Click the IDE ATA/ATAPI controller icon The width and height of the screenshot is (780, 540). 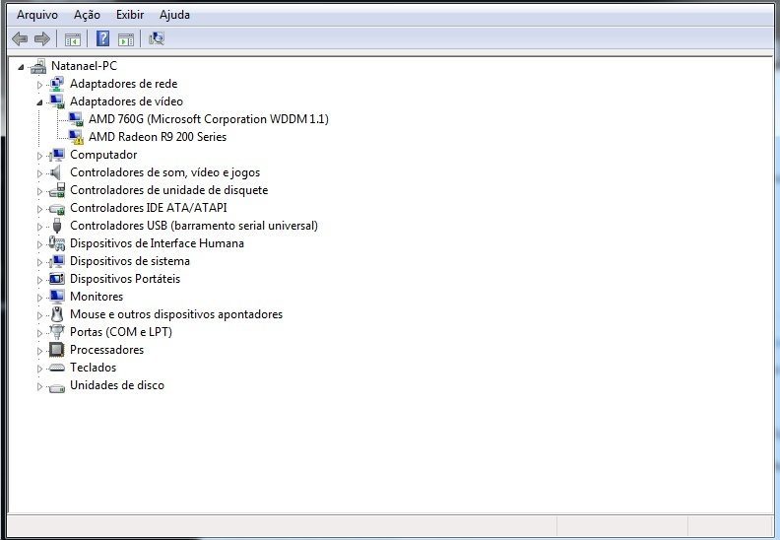57,209
